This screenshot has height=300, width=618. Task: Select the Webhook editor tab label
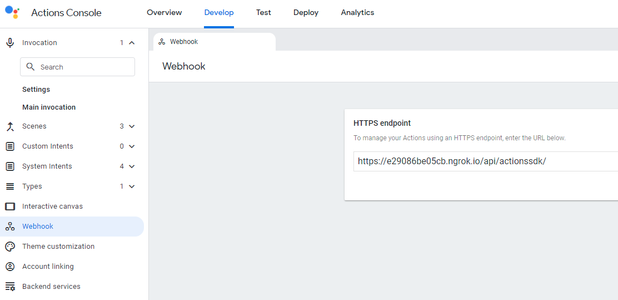click(184, 42)
